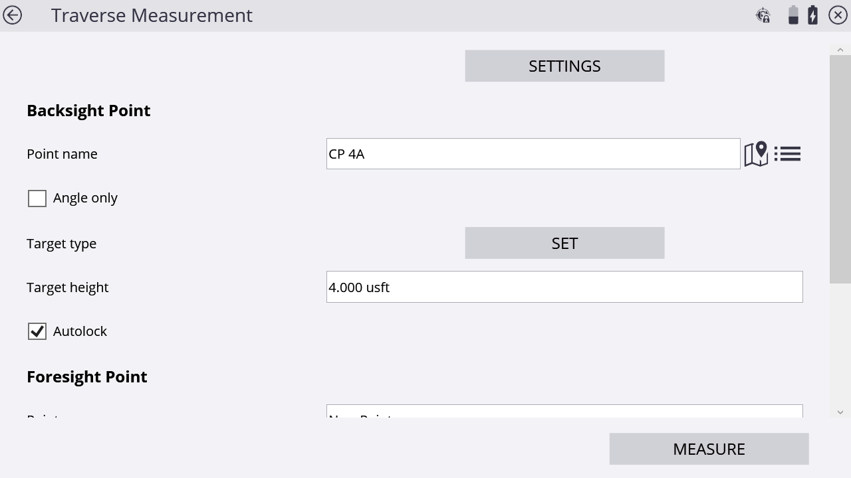This screenshot has height=478, width=851.
Task: Open the instrument lock status icon
Action: pyautogui.click(x=763, y=15)
